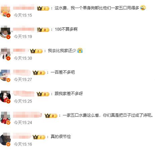This screenshot has width=155, height=151.
Task: Click the crown badge next to '我去比我家还少'
Action: (36, 51)
